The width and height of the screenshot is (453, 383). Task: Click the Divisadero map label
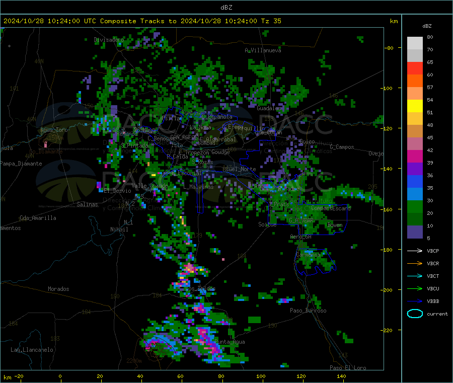[109, 40]
